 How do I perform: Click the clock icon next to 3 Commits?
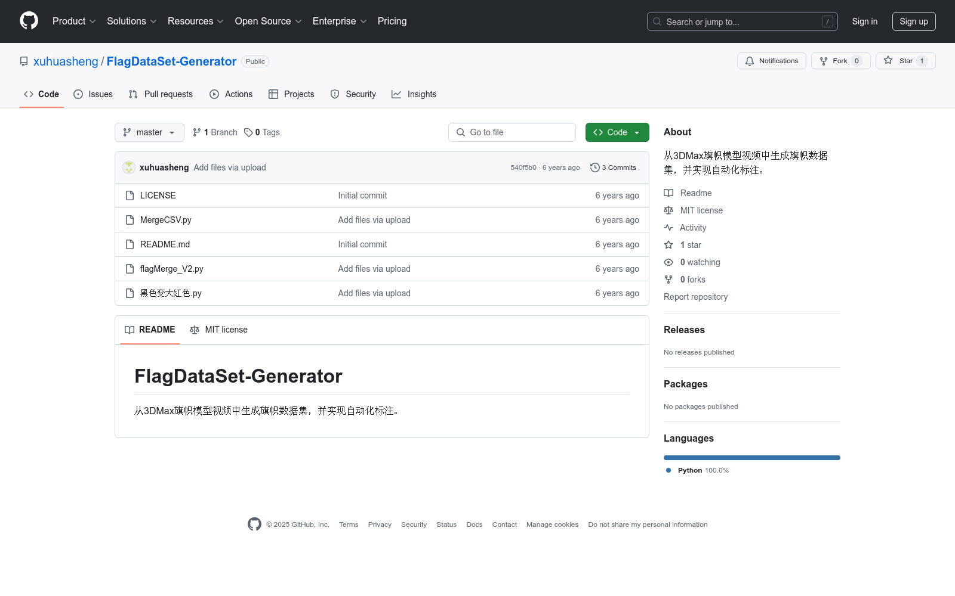[x=594, y=167]
